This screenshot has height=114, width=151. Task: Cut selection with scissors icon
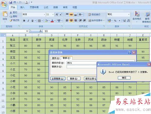coord(11,13)
